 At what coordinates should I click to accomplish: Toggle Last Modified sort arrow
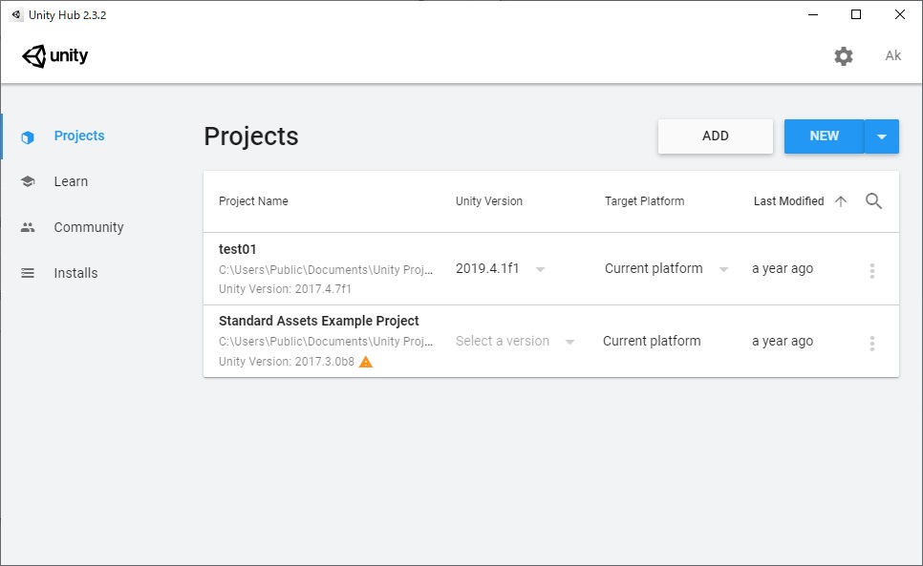[841, 201]
